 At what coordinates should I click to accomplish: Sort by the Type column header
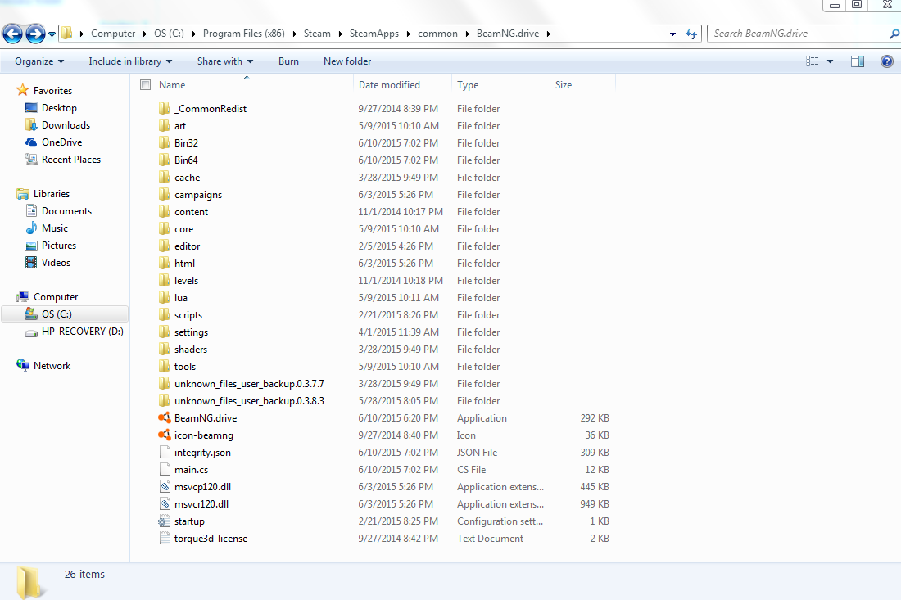[468, 85]
